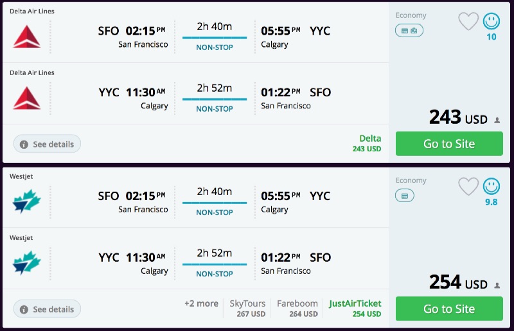Image resolution: width=514 pixels, height=331 pixels.
Task: Favorite the 243 USD Delta flight with heart
Action: tap(468, 22)
